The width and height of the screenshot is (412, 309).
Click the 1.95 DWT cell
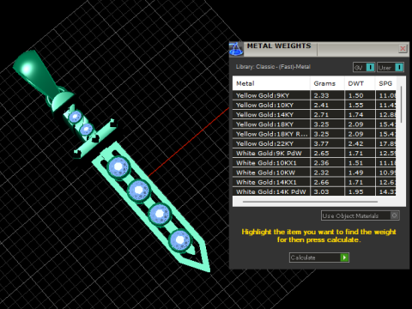(x=360, y=191)
